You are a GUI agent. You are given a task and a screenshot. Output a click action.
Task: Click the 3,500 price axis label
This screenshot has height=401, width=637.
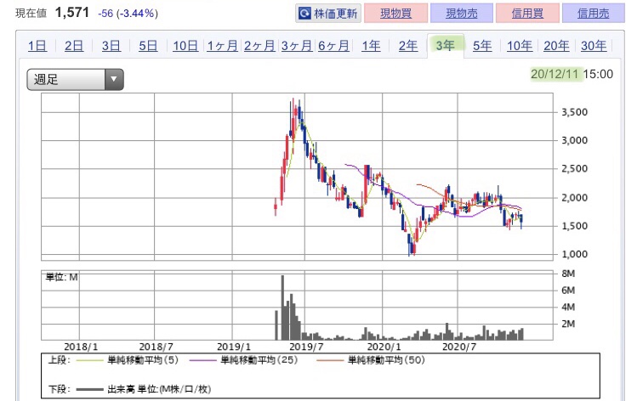[x=574, y=112]
